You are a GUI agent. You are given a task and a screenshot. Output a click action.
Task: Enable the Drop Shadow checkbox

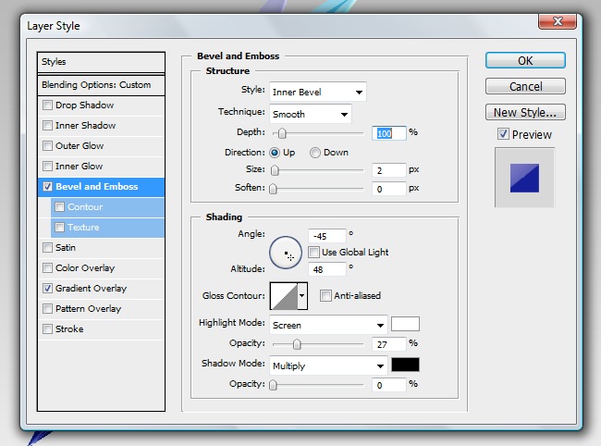coord(48,105)
